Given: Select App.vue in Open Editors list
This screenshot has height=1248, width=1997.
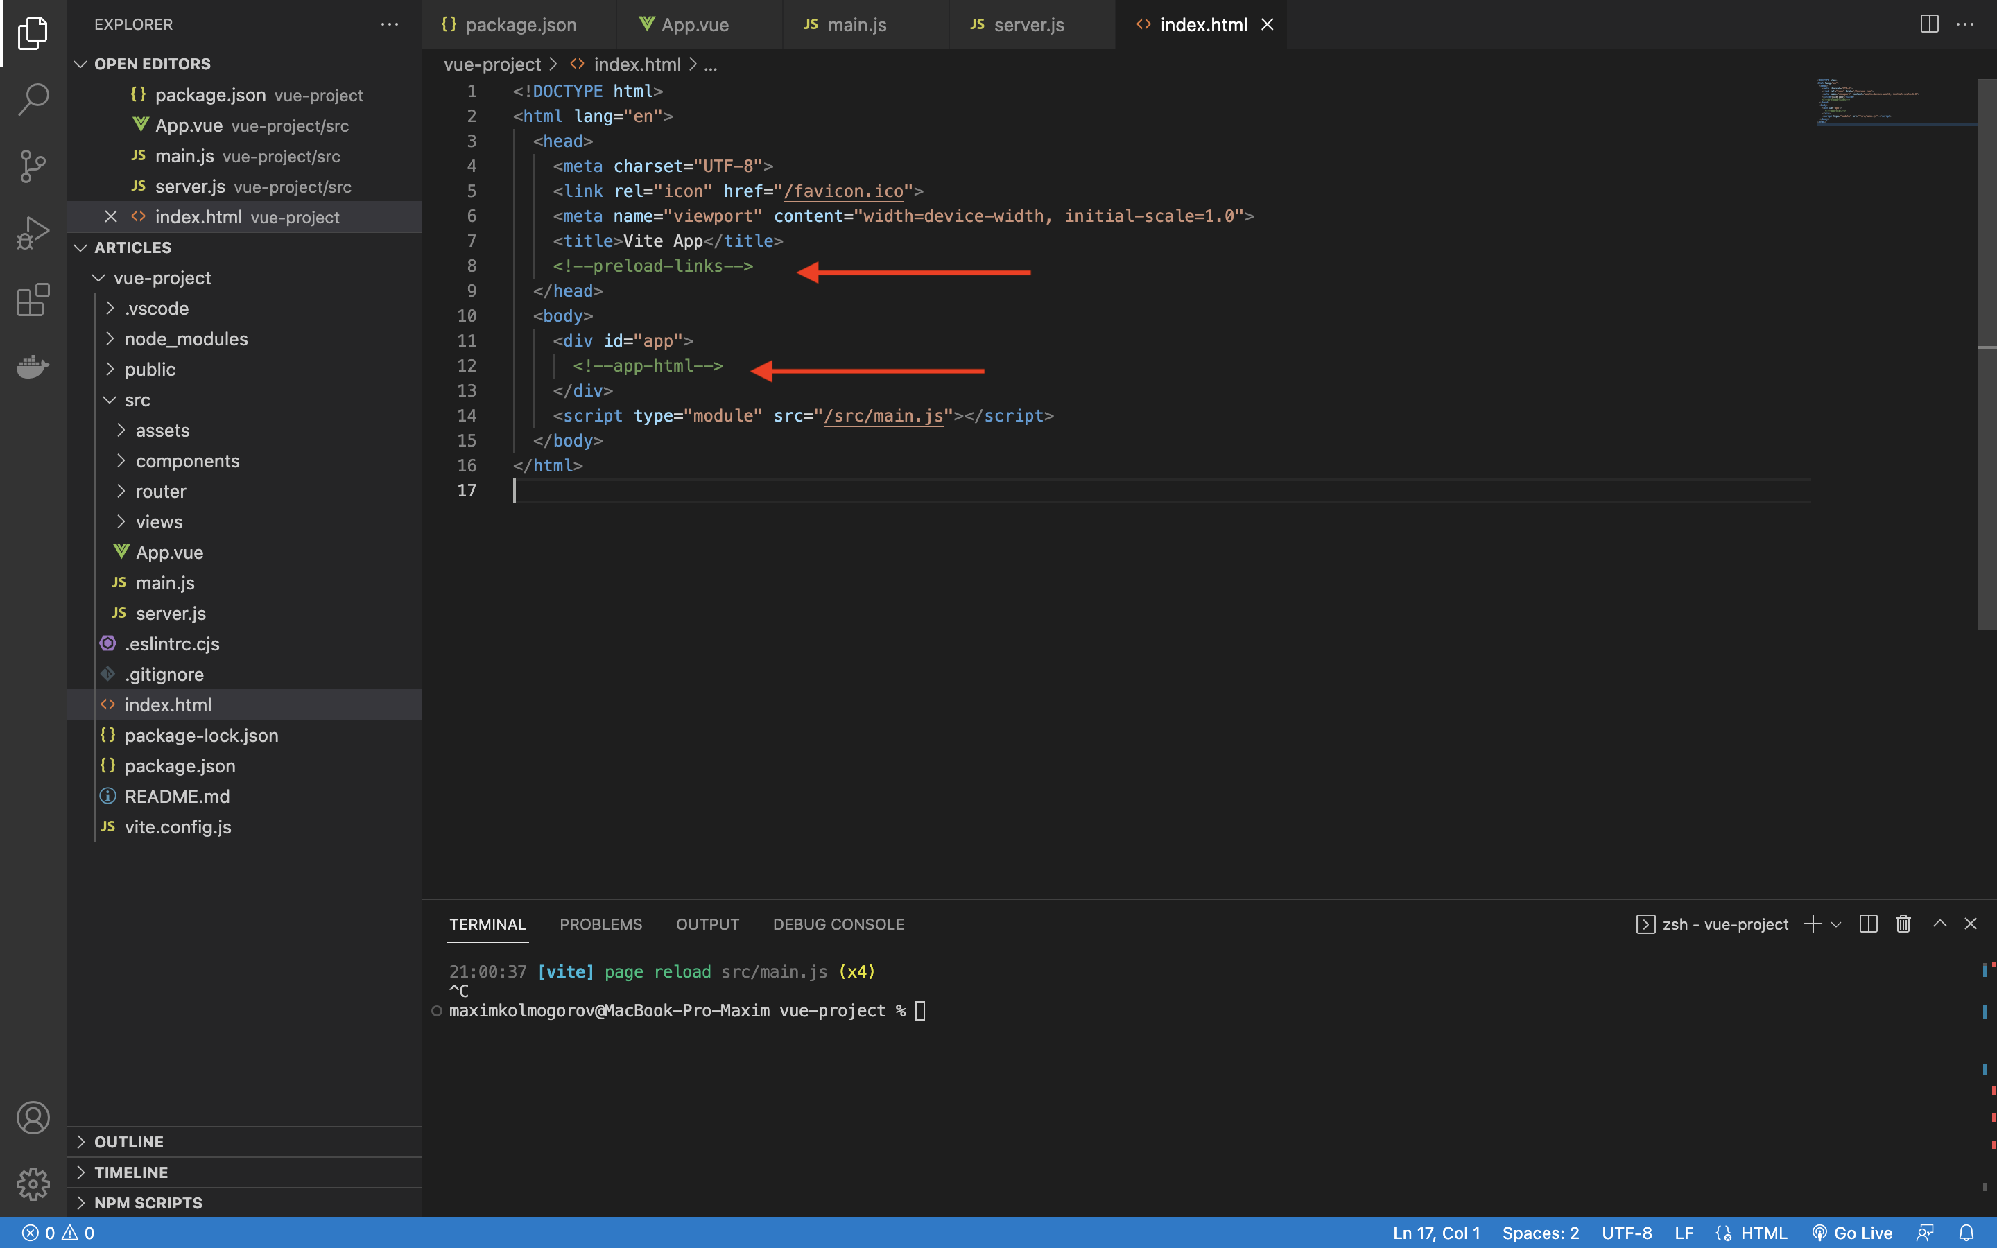Looking at the screenshot, I should click(243, 125).
